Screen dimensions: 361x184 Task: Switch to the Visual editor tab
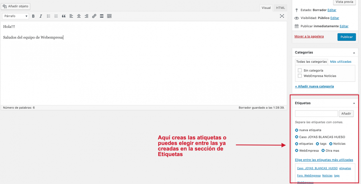pos(266,8)
